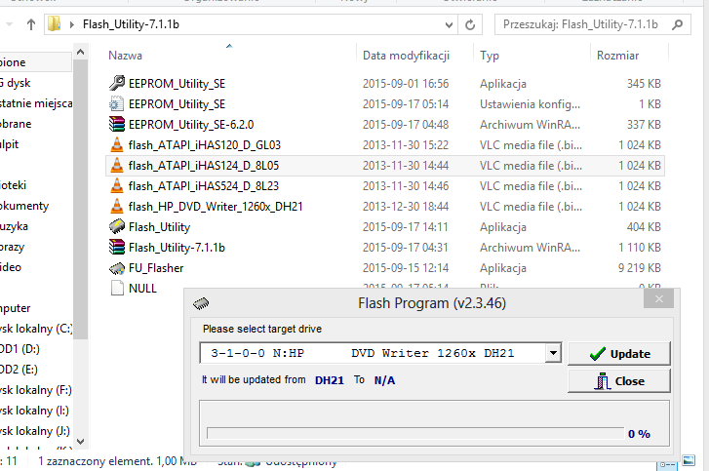Select the file name NULL
709x471 pixels.
pyautogui.click(x=142, y=289)
